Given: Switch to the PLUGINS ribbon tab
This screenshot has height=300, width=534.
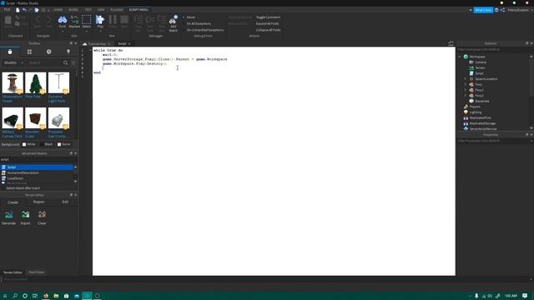Looking at the screenshot, I should [x=117, y=10].
